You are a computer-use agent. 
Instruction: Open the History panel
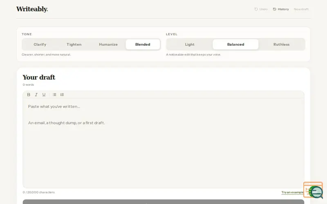click(281, 9)
